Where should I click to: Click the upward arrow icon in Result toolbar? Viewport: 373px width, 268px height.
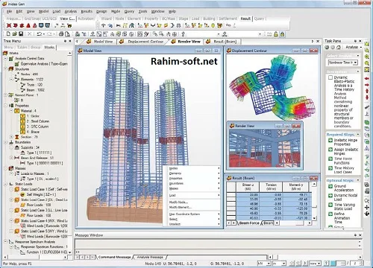(x=104, y=25)
